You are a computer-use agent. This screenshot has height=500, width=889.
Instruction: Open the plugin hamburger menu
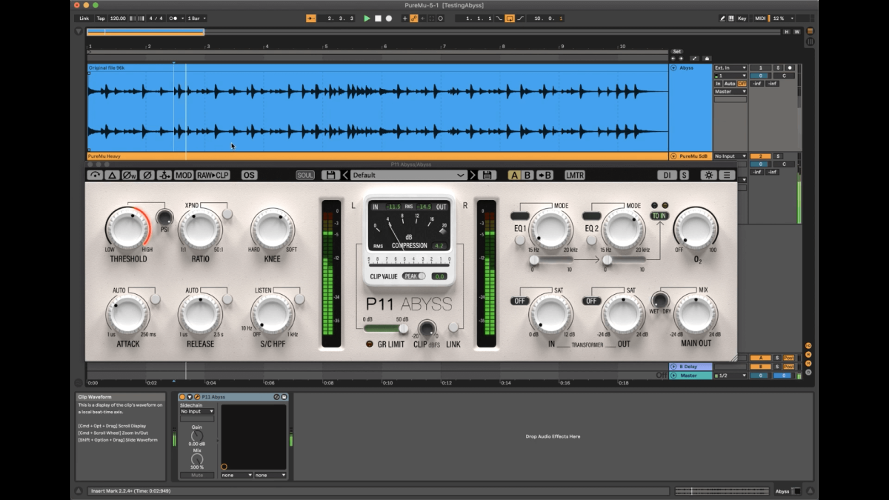pyautogui.click(x=727, y=176)
